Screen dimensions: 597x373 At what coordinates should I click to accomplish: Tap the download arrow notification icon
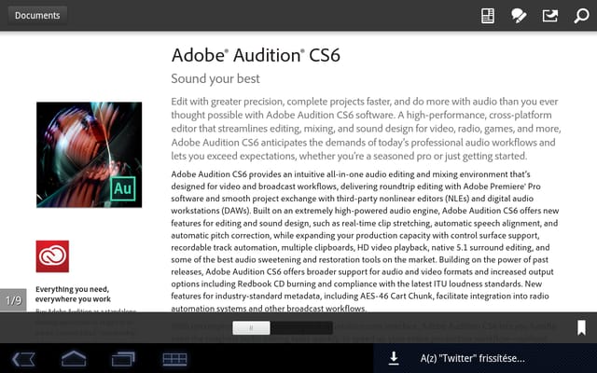click(394, 358)
